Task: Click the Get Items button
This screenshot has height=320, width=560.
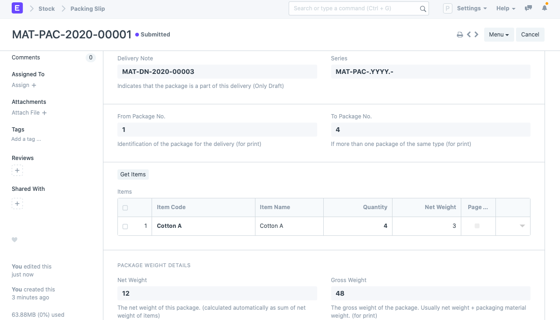Action: point(133,175)
